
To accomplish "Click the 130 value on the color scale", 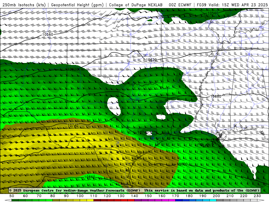I will coord(121,196).
